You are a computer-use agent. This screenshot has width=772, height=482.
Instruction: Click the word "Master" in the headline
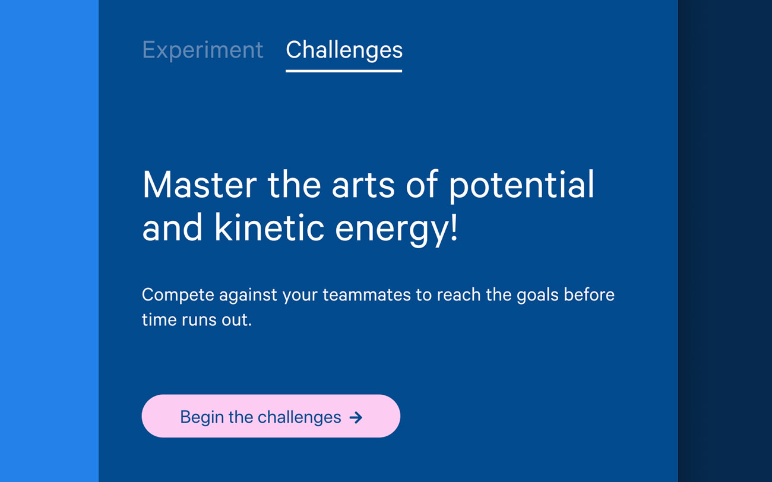click(x=200, y=185)
